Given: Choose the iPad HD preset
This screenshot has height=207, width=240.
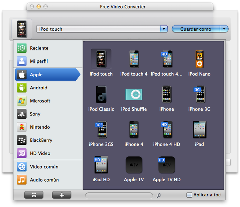Looking at the screenshot, I should click(101, 165).
